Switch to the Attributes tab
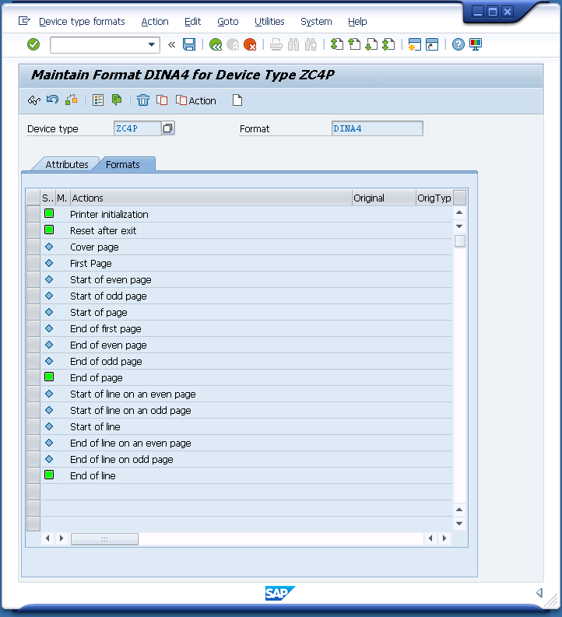 66,164
